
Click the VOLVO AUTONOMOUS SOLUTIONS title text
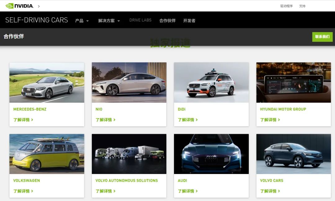click(127, 181)
